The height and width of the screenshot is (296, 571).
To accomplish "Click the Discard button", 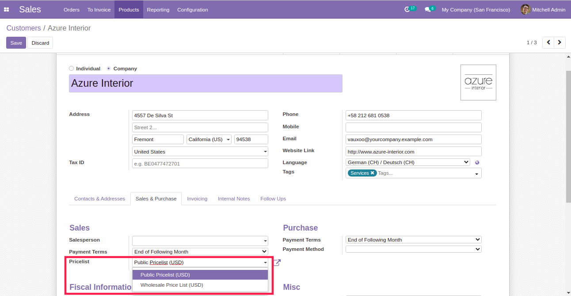I will coord(40,43).
